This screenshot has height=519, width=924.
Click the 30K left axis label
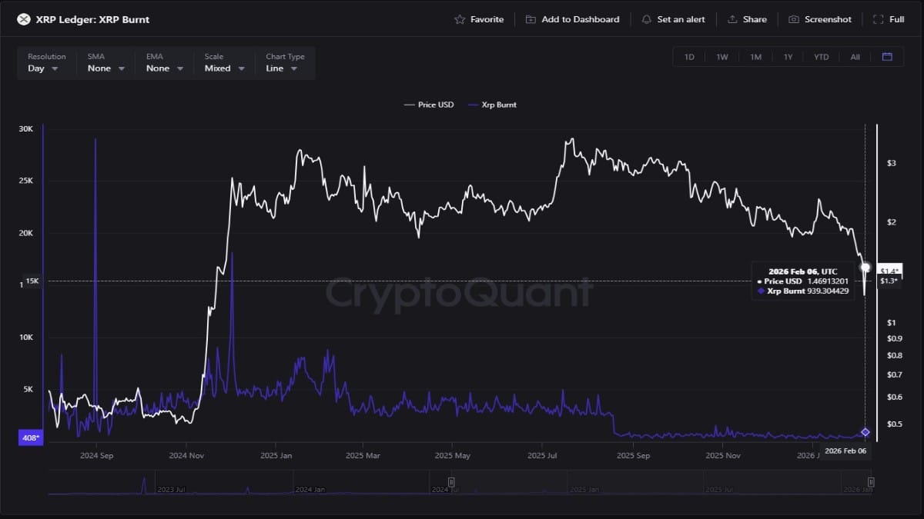click(x=25, y=129)
